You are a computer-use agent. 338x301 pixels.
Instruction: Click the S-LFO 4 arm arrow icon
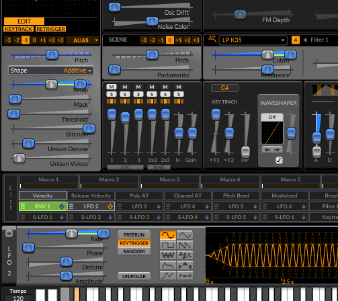click(207, 217)
